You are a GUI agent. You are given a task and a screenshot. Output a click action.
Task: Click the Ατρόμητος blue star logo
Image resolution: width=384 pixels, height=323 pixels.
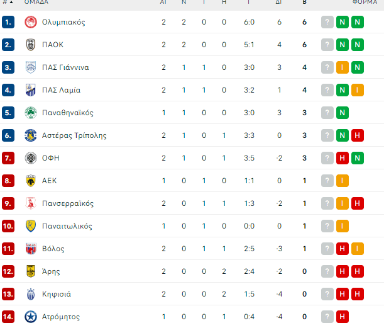click(30, 317)
